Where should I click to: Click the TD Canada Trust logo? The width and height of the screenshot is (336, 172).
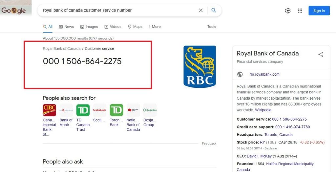83,110
